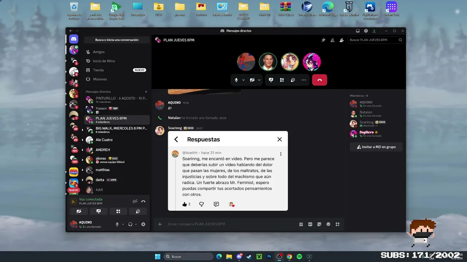Click the green download update icon
Viewport: 467px width, 262px height.
(x=374, y=31)
